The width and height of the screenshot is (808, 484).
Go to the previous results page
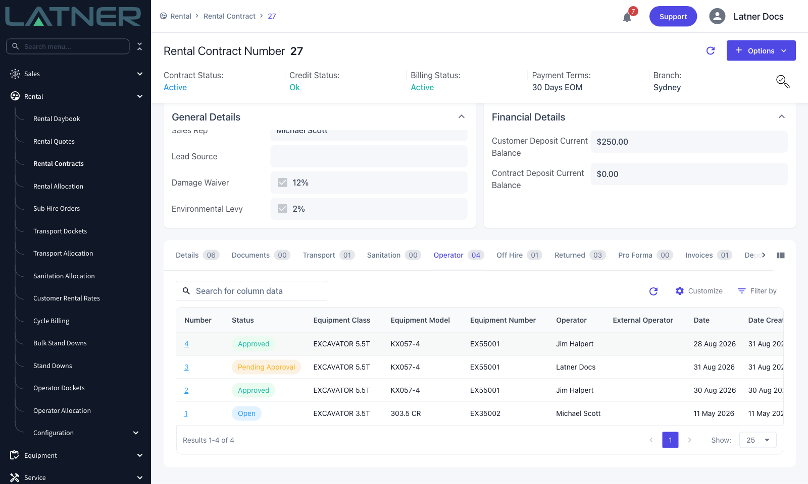coord(651,440)
